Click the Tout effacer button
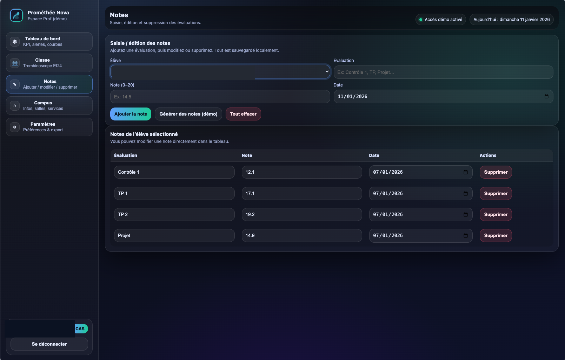 coord(243,114)
